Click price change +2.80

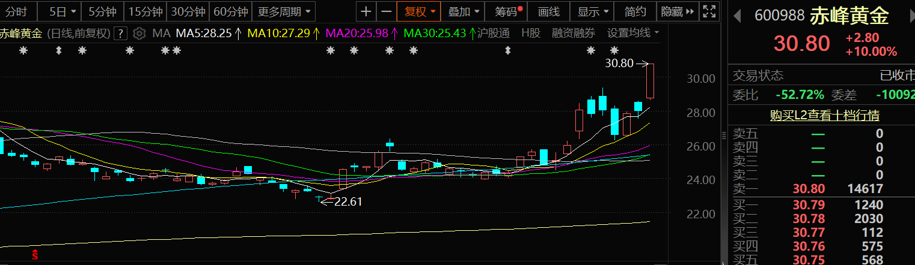click(862, 38)
